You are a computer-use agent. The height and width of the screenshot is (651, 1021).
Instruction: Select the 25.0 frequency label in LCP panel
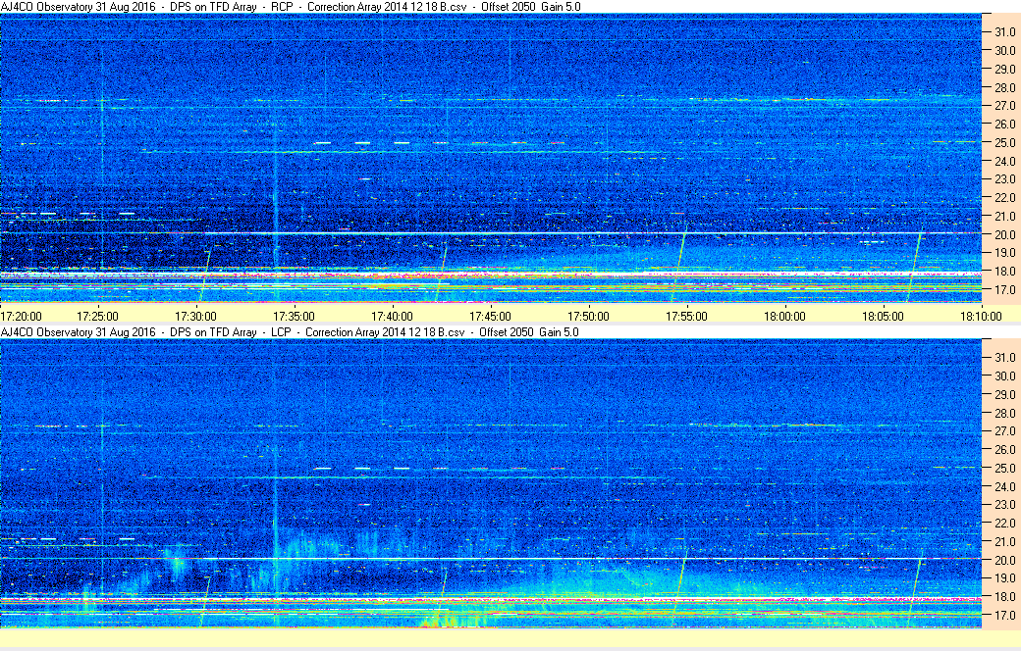click(x=1004, y=469)
